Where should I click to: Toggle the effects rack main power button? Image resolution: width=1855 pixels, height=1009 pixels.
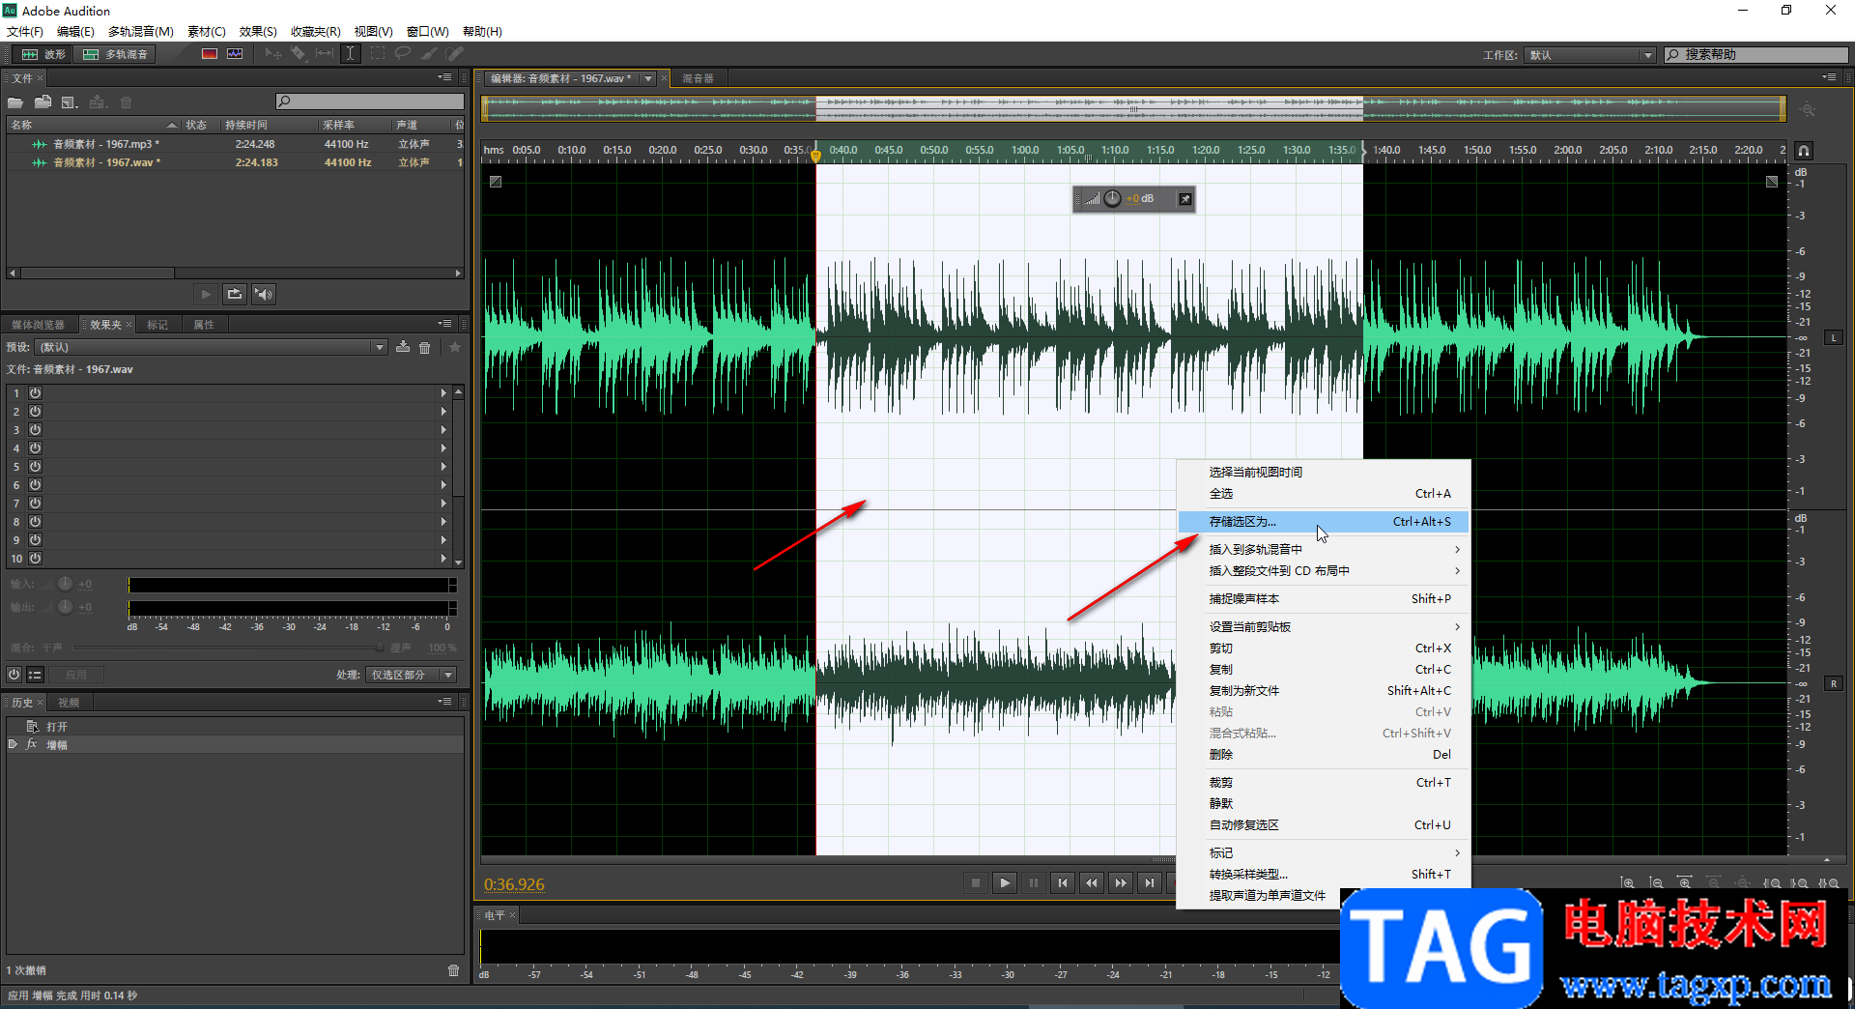click(14, 675)
